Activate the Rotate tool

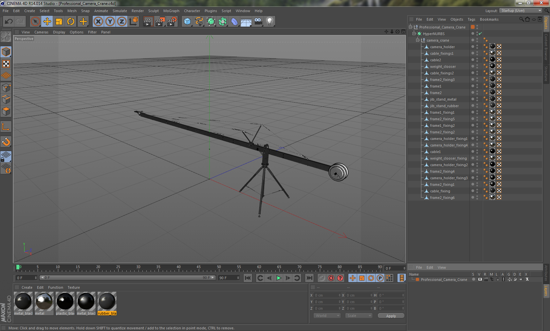pyautogui.click(x=71, y=22)
